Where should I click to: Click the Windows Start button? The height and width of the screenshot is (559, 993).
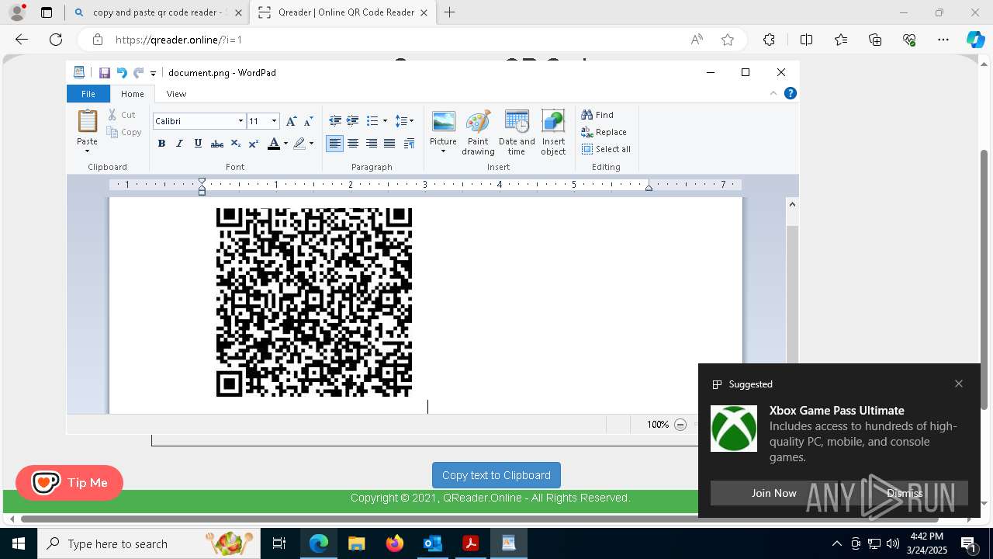tap(19, 543)
